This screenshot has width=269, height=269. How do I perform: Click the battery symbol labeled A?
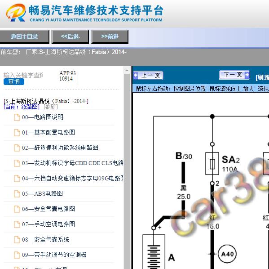point(154,251)
